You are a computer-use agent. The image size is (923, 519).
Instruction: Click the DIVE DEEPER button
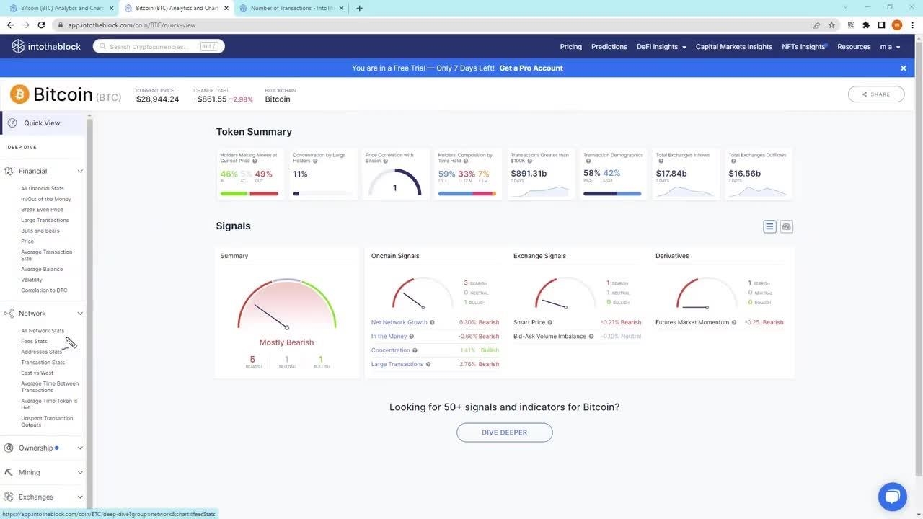[504, 432]
